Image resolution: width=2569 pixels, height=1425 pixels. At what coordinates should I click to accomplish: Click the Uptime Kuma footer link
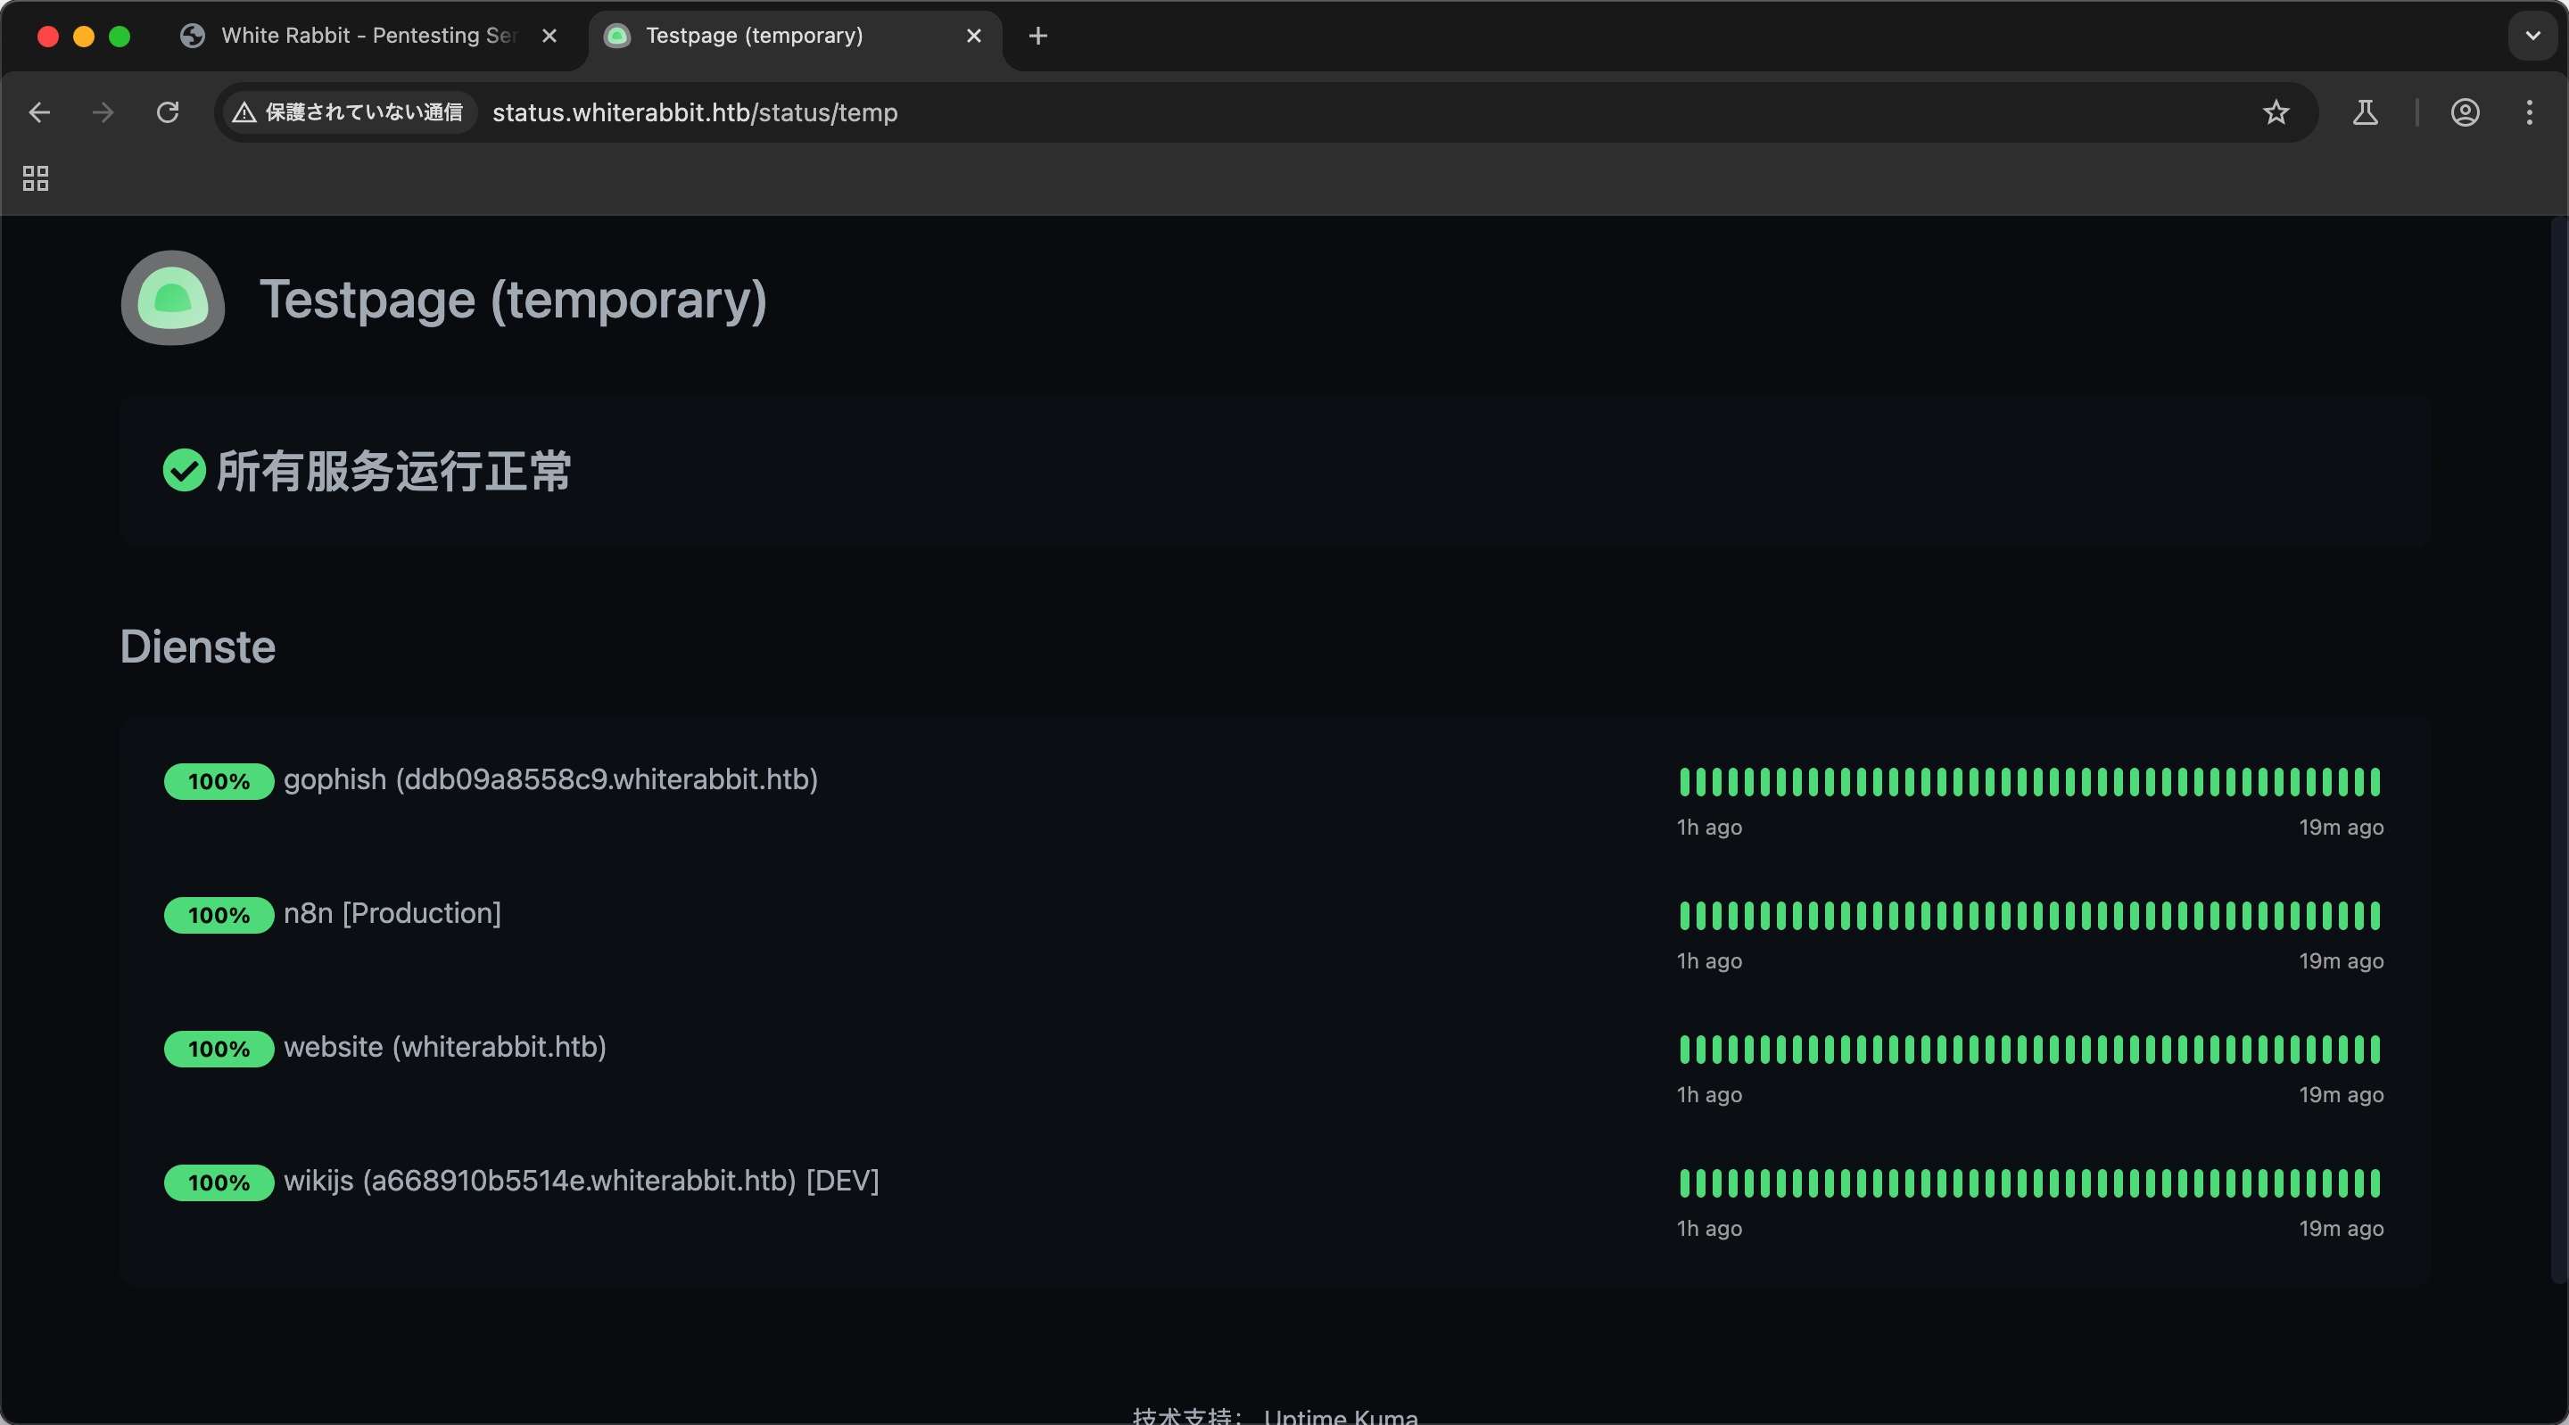[1339, 1416]
